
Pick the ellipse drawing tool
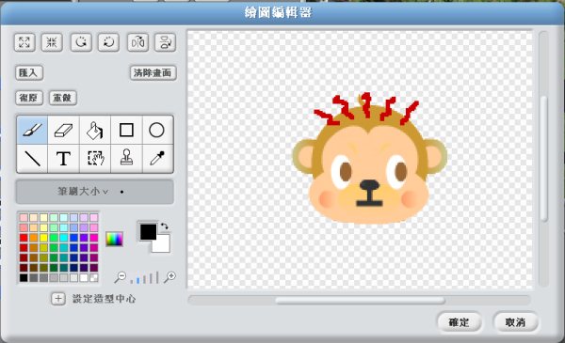click(157, 131)
